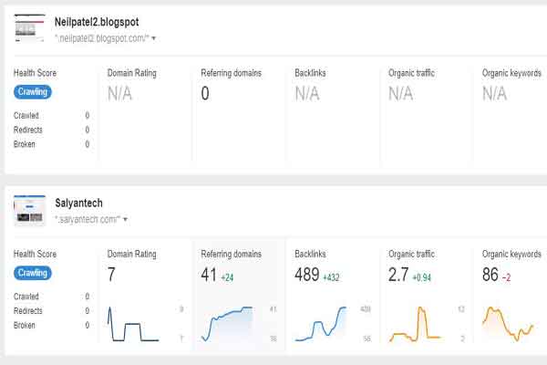This screenshot has width=547, height=365.
Task: Expand the neilpatel2.blogspot.com URL dropdown arrow
Action: point(153,38)
